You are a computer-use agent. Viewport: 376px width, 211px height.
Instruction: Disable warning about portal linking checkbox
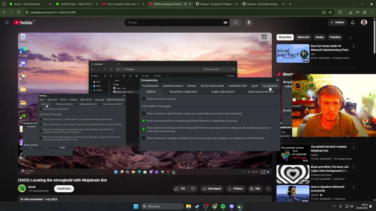(x=144, y=121)
